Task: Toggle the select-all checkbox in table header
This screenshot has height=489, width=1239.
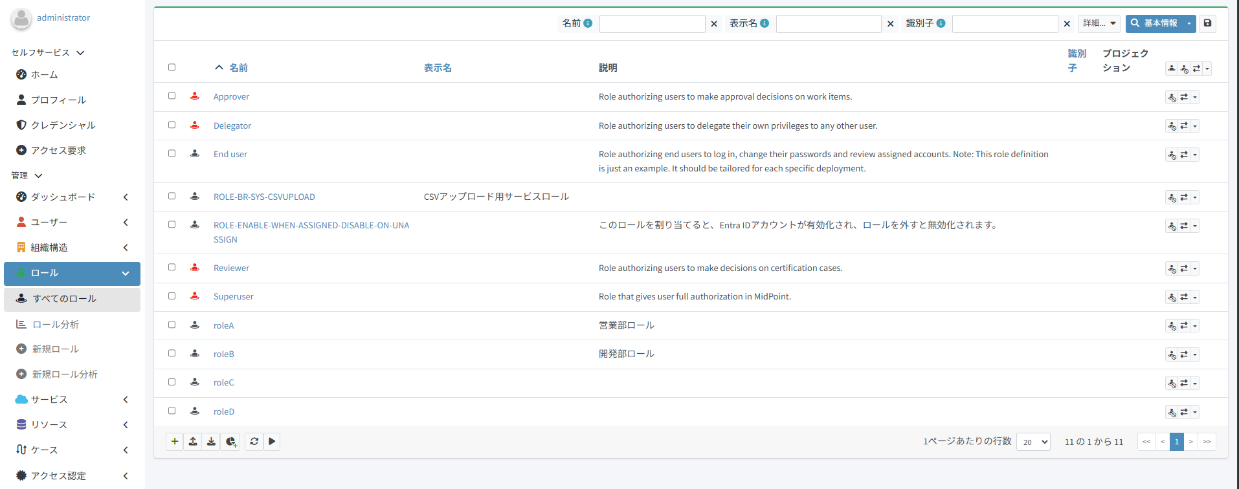Action: (x=172, y=67)
